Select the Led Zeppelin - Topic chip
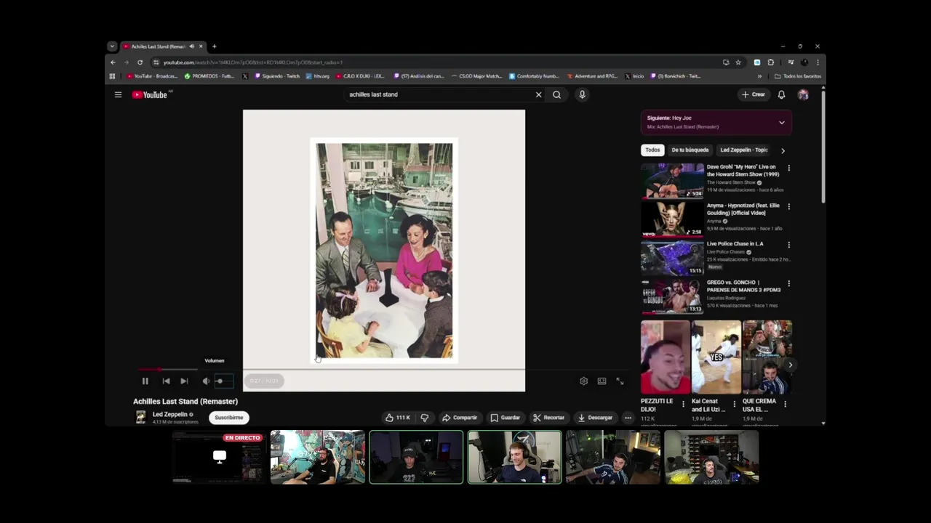 [x=744, y=150]
